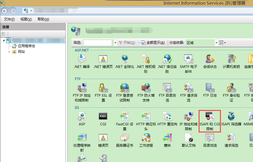Open the .NET 授权规则 feature
The width and height of the screenshot is (253, 162).
click(x=146, y=64)
